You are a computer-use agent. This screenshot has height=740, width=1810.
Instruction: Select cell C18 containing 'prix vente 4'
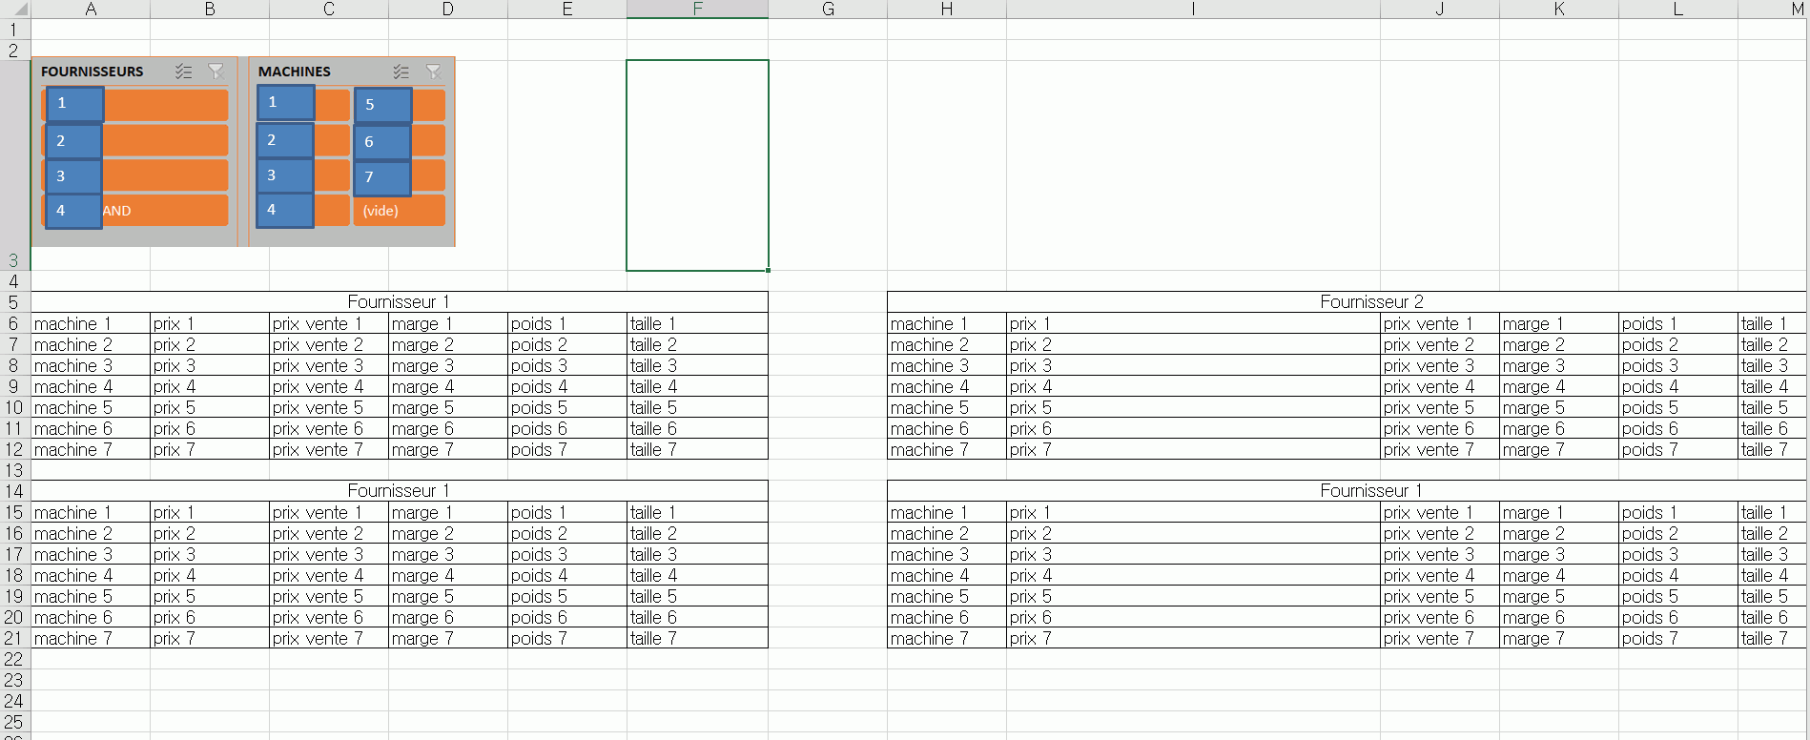click(329, 575)
